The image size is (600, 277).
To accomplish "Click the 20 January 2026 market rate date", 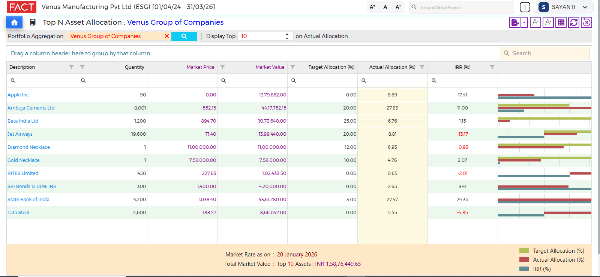I will click(x=297, y=255).
